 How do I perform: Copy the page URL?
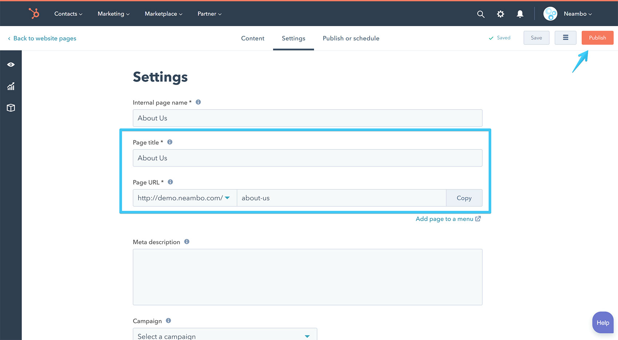pos(464,198)
